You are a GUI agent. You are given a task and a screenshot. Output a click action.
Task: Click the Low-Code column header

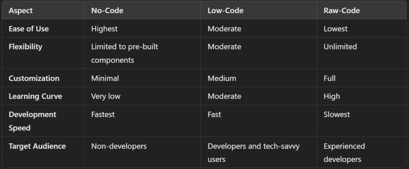[x=225, y=11]
